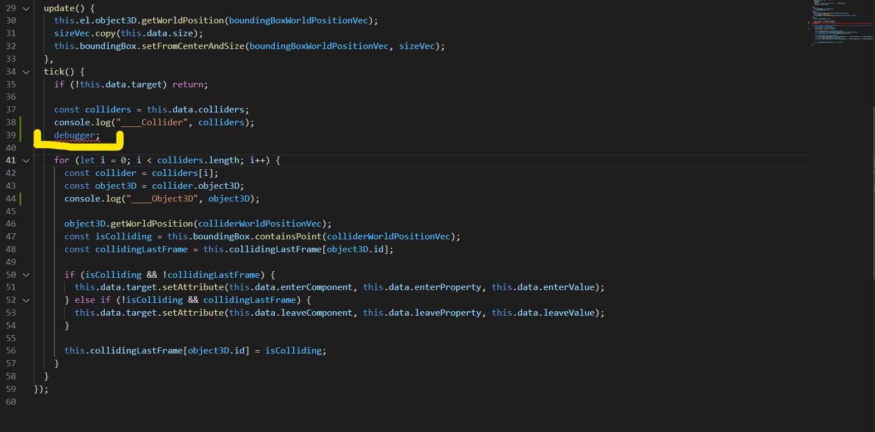Click enterComponent on line 51
This screenshot has height=432, width=875.
click(317, 287)
